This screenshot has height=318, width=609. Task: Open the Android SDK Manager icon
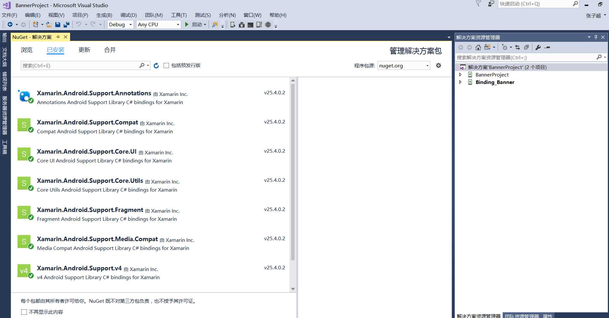(x=242, y=25)
